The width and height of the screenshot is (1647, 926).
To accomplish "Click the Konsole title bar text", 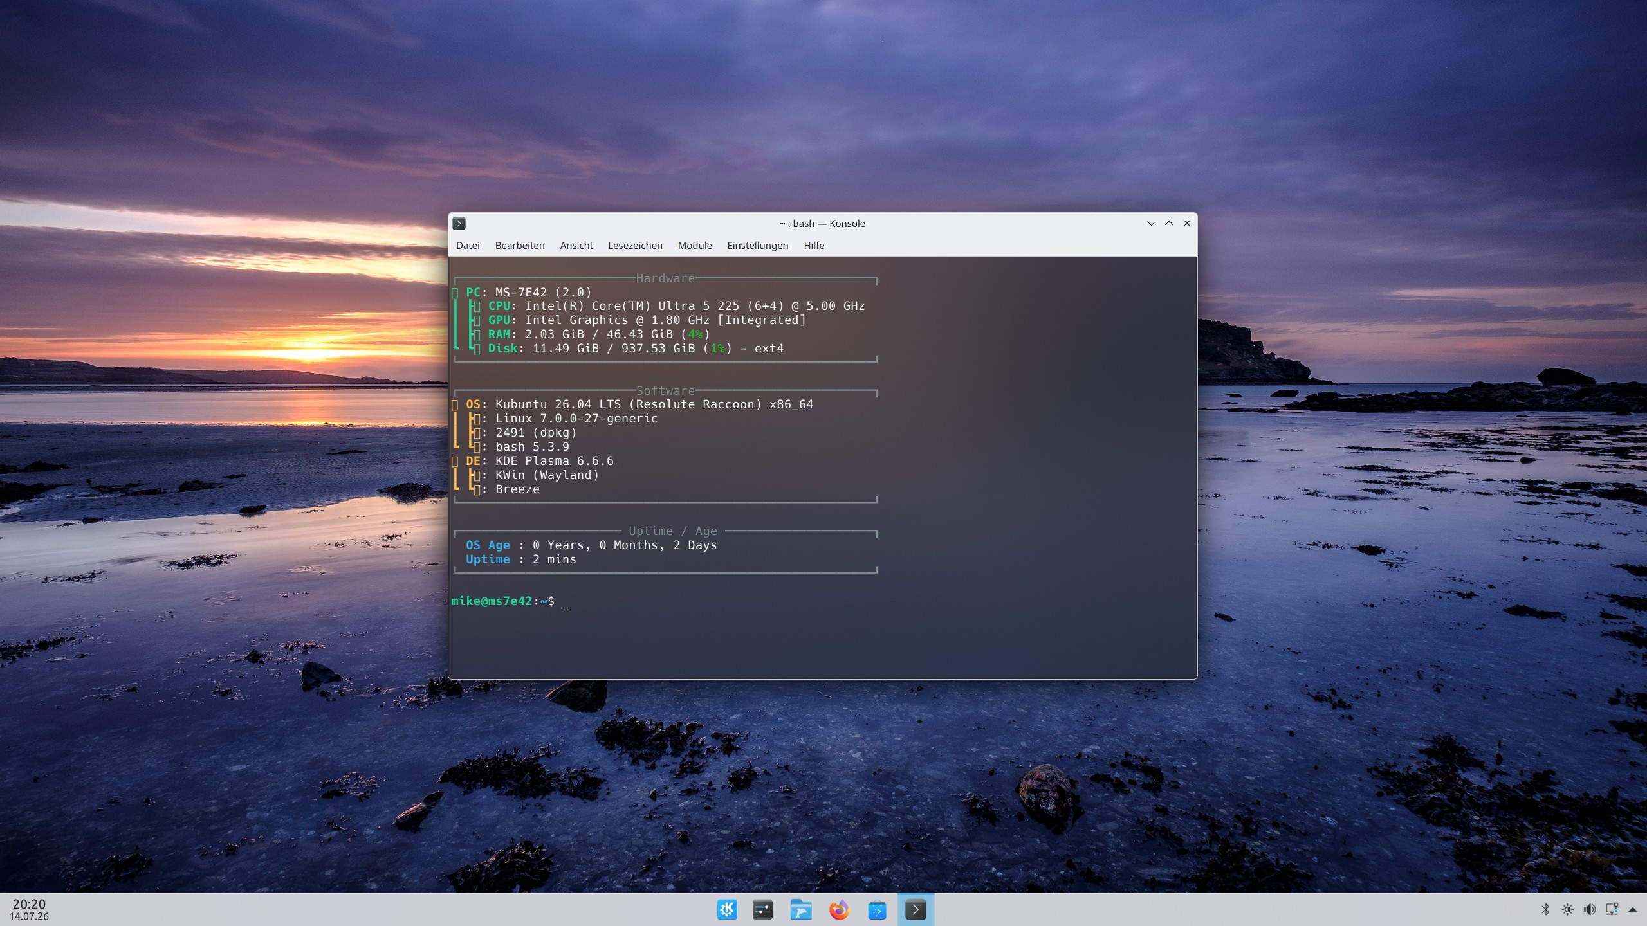I will tap(822, 224).
